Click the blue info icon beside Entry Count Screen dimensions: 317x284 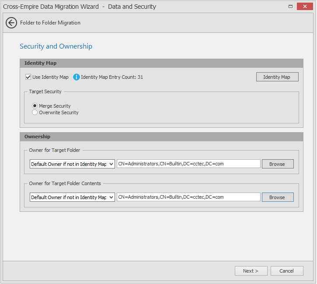(76, 77)
